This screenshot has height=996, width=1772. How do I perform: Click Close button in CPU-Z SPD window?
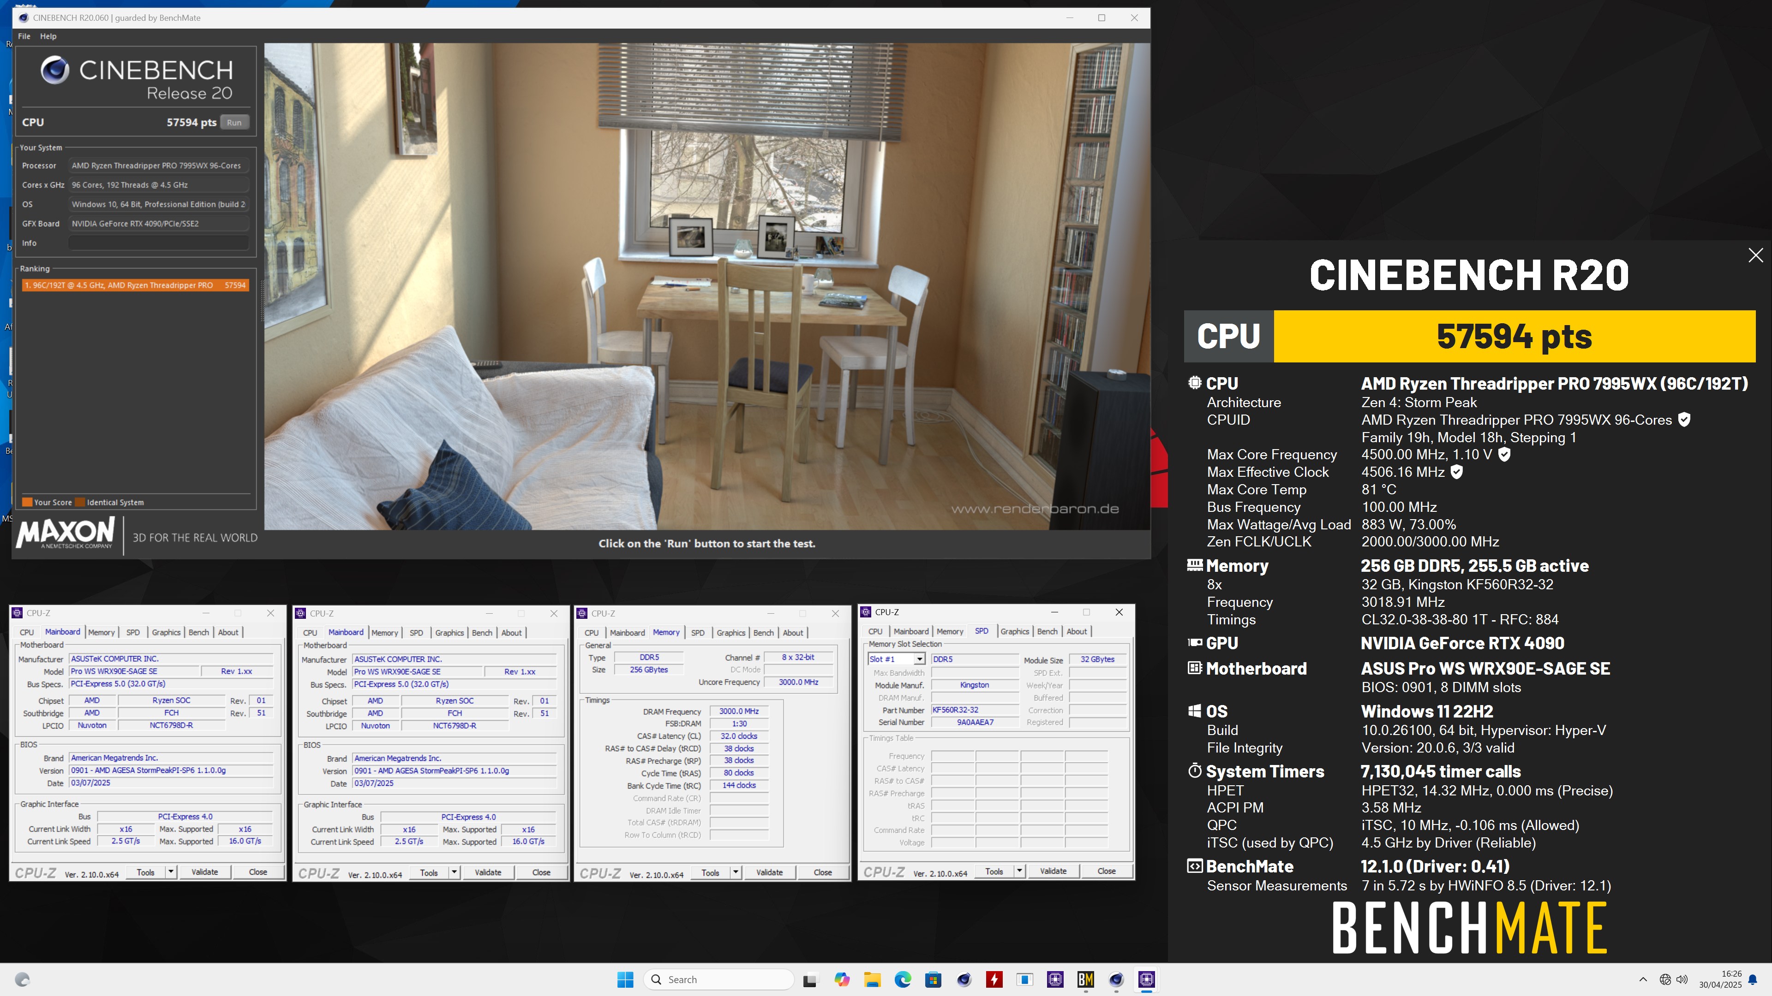pos(1106,871)
